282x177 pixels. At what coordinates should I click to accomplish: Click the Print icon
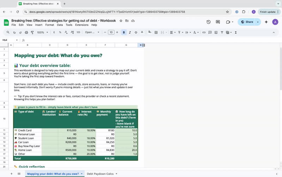coord(26,32)
